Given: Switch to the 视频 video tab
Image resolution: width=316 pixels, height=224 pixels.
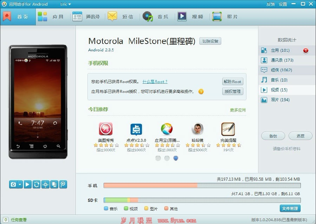Looking at the screenshot, I should coord(190,17).
